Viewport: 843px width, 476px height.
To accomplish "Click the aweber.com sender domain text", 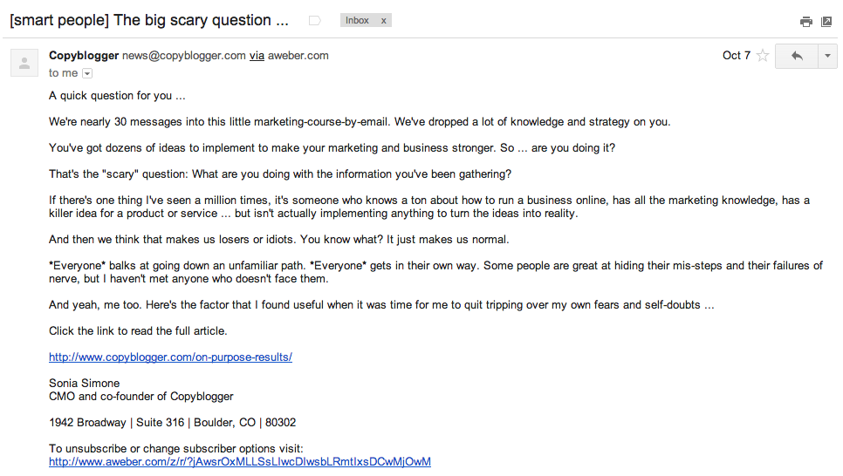I will pos(298,56).
